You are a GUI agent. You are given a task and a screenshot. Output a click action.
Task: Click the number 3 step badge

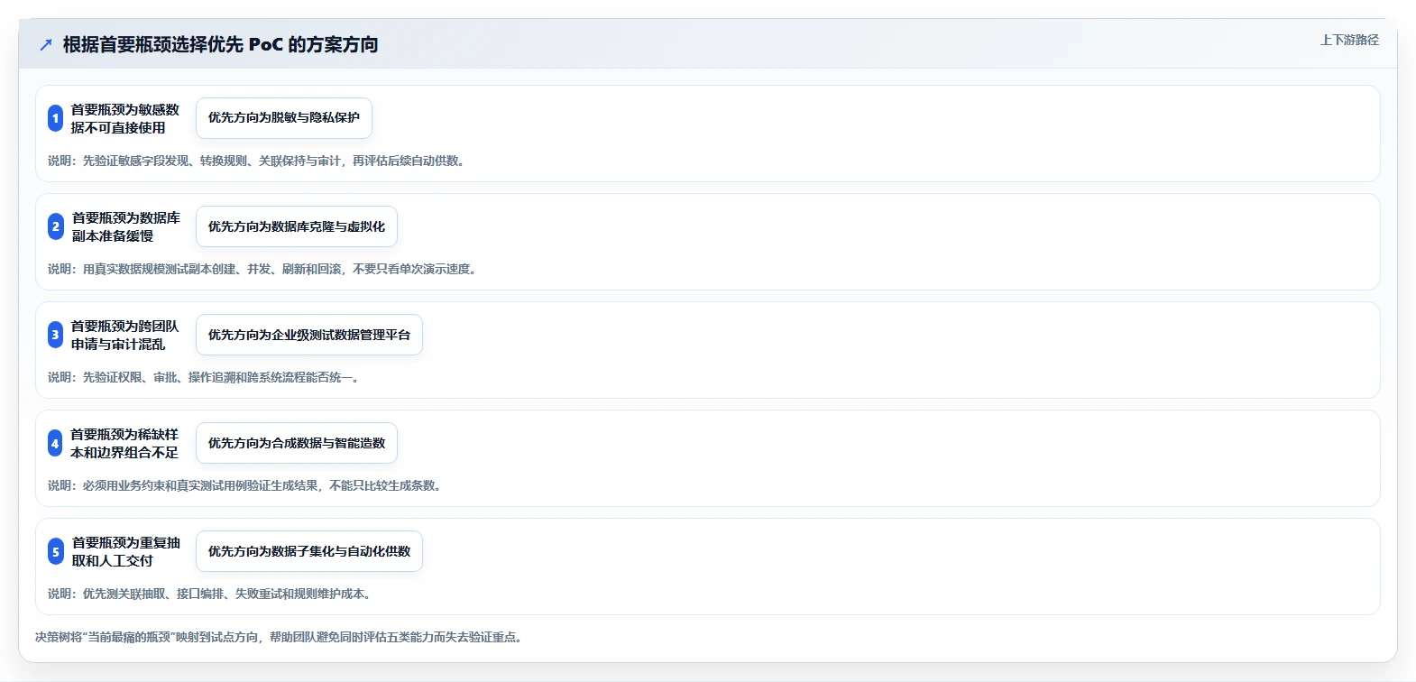click(x=55, y=335)
